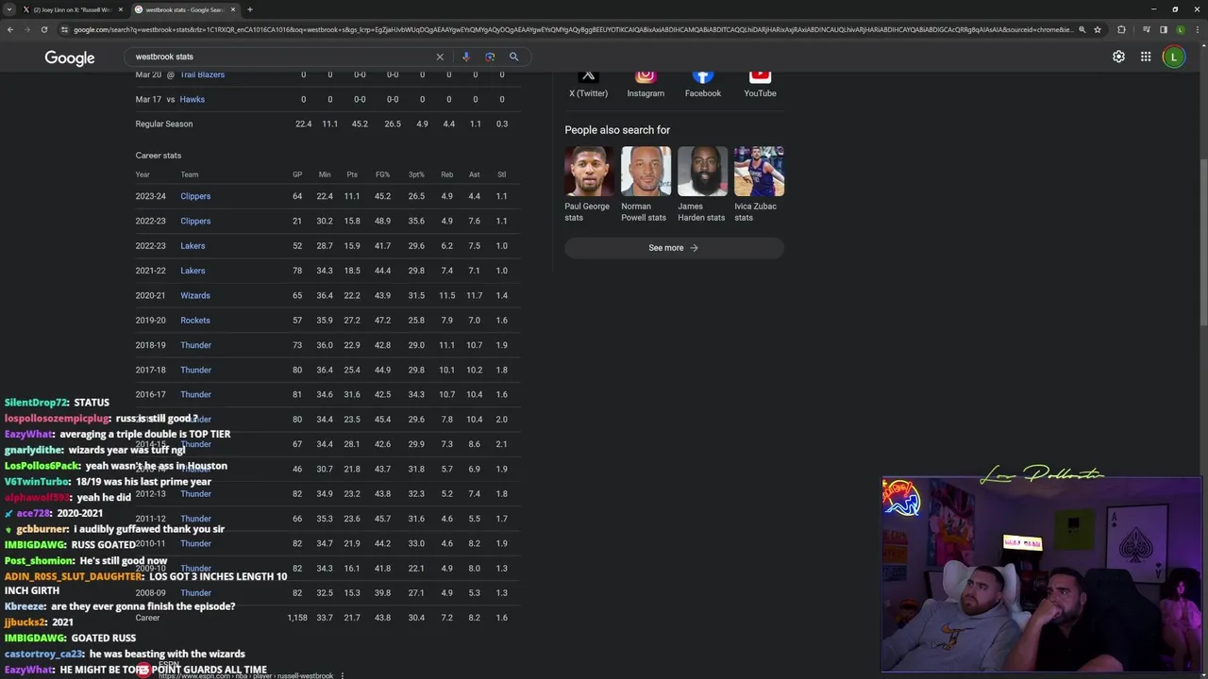
Task: Open Wizards team link for 2020-21
Action: click(x=195, y=295)
